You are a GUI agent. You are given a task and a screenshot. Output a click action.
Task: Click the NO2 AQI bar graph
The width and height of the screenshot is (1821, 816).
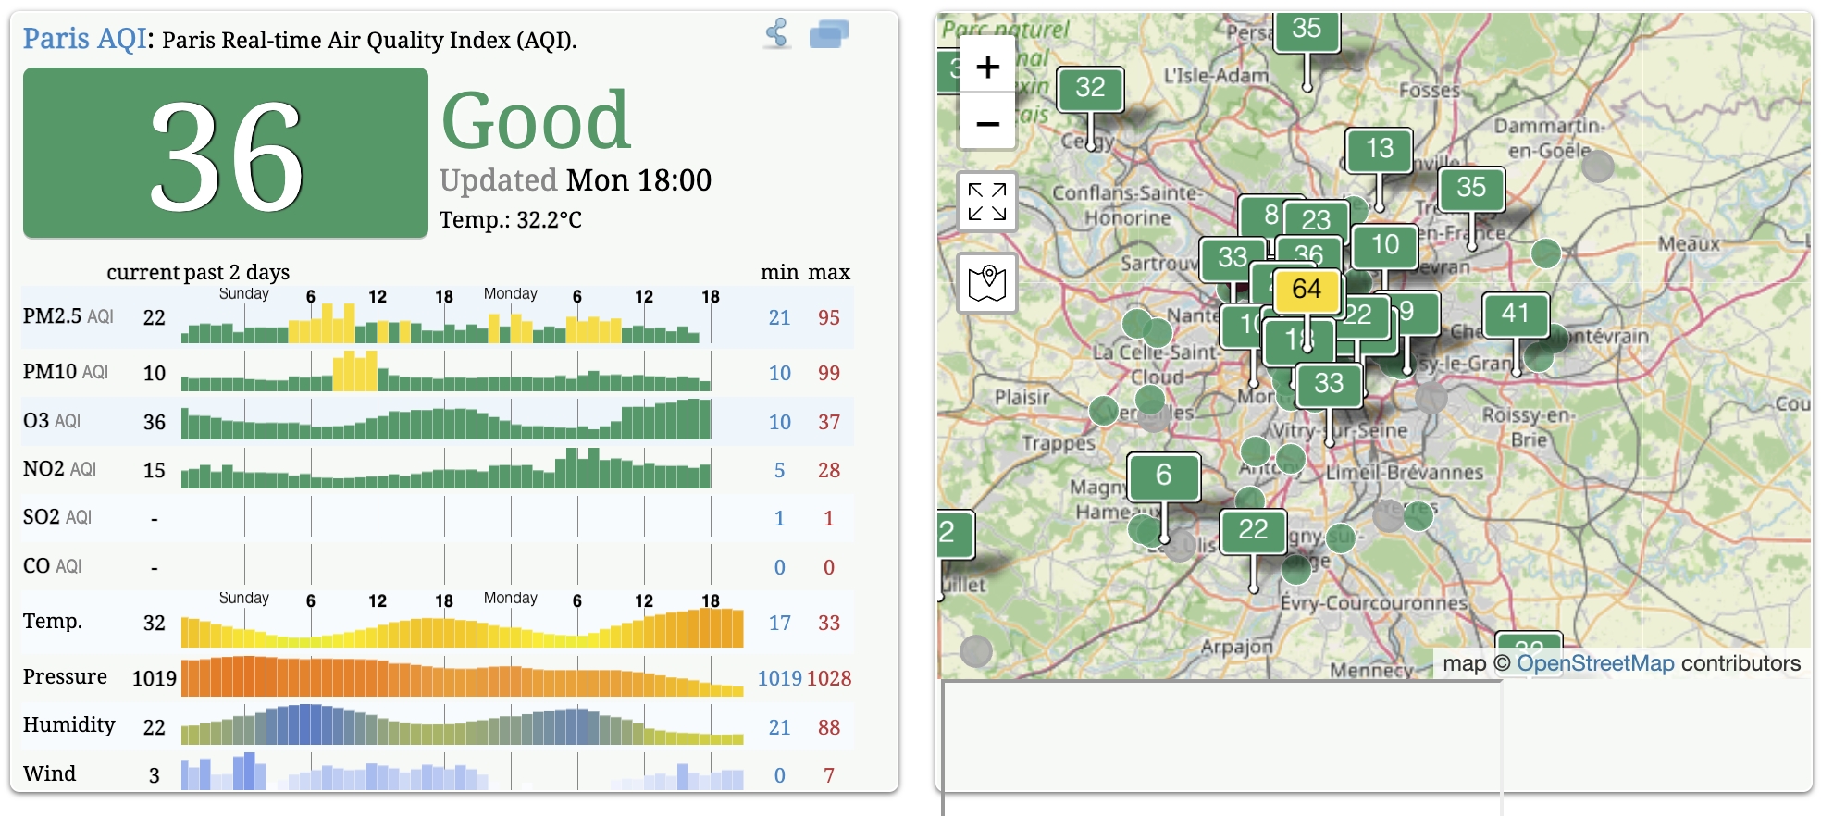(x=446, y=469)
